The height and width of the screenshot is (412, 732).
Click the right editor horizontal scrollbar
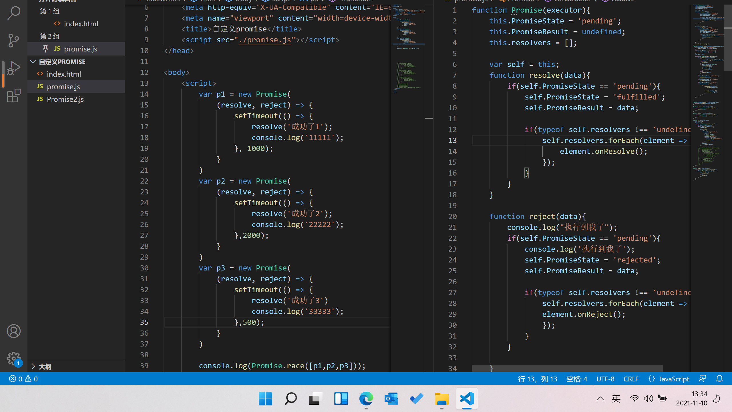coord(567,369)
